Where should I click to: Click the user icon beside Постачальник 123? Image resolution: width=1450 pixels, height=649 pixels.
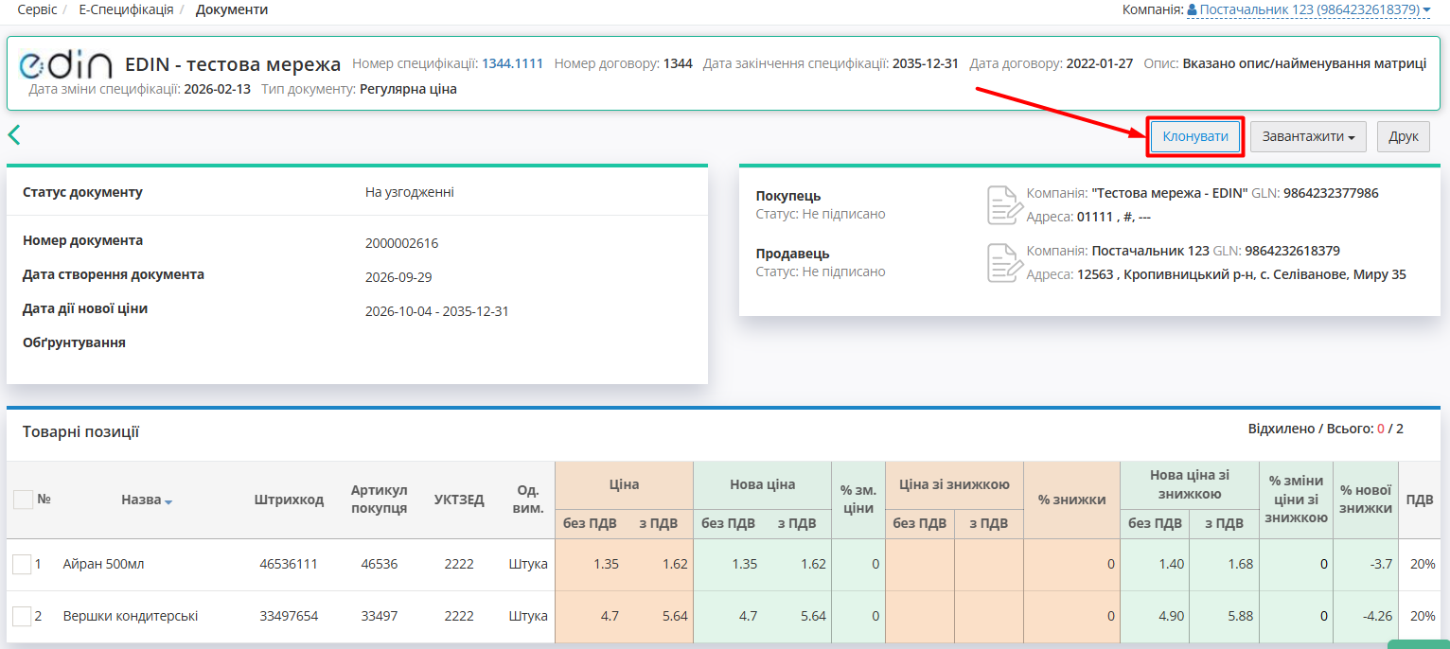click(x=1193, y=9)
